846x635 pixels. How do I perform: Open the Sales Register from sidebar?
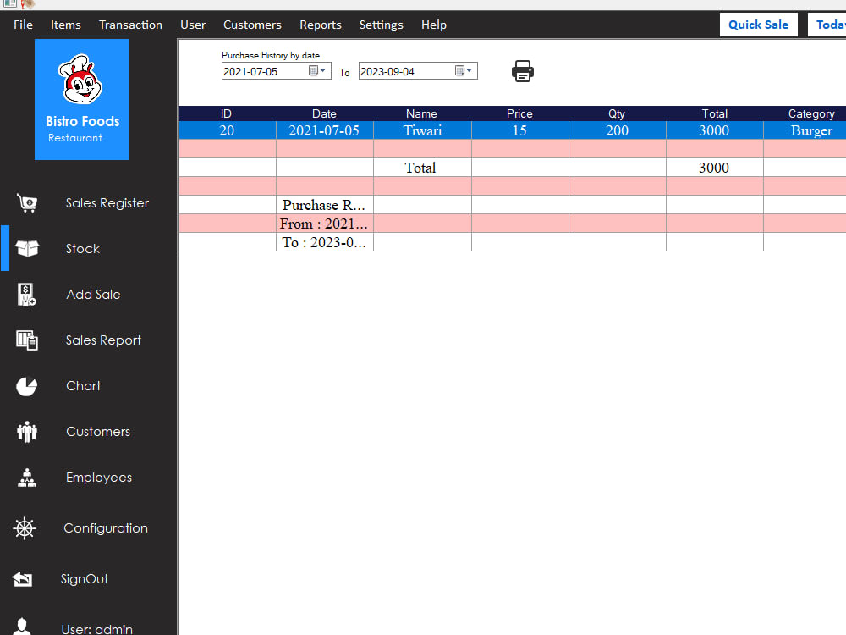(x=26, y=202)
